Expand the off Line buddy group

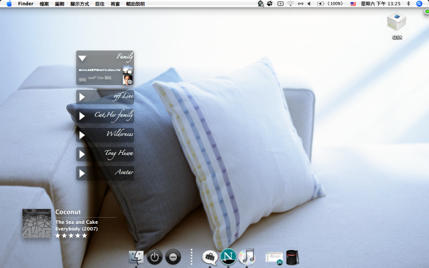pyautogui.click(x=82, y=96)
